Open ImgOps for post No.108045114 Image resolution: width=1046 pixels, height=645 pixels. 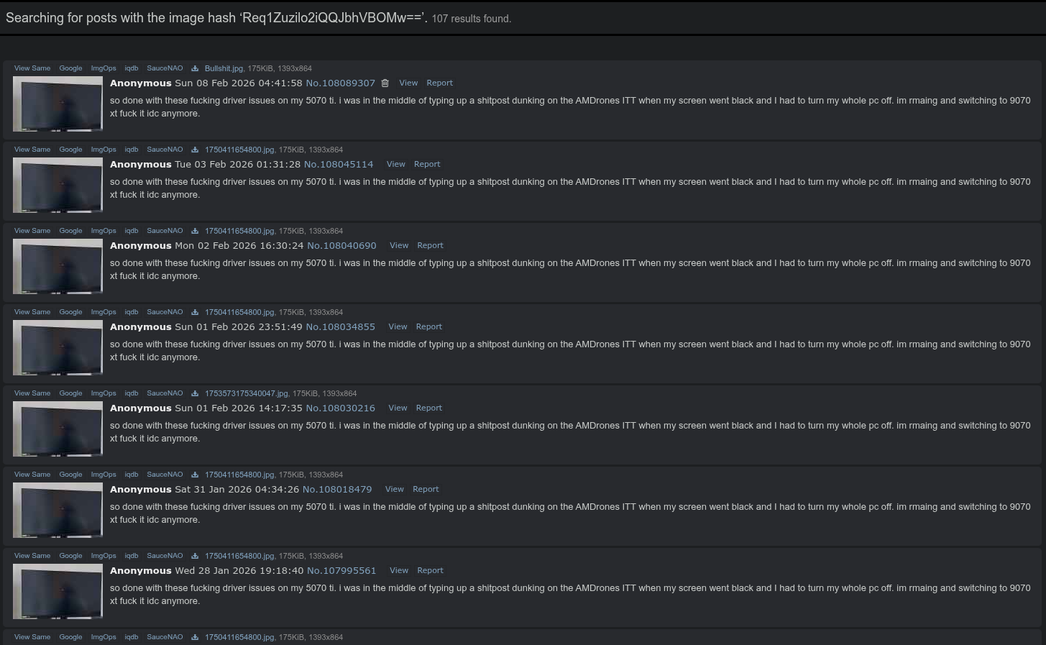[x=104, y=150]
